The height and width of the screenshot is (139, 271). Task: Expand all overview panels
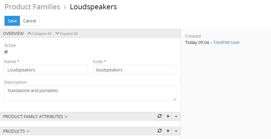66,33
